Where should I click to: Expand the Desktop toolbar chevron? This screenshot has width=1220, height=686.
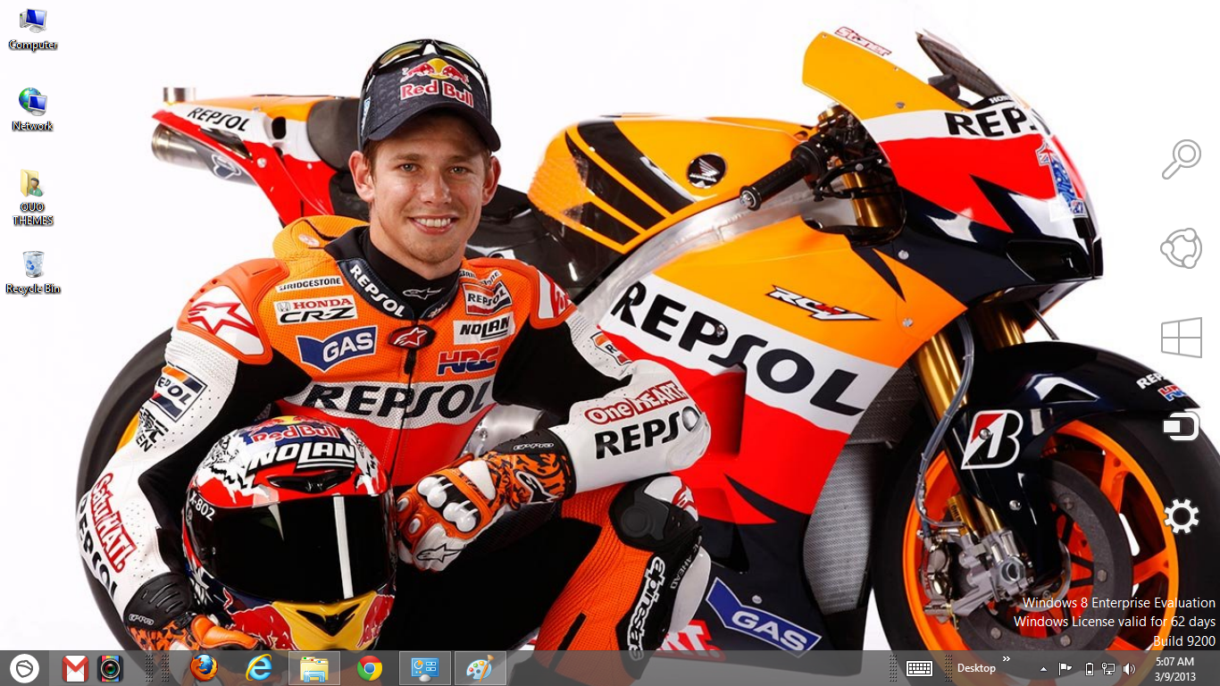(1007, 659)
